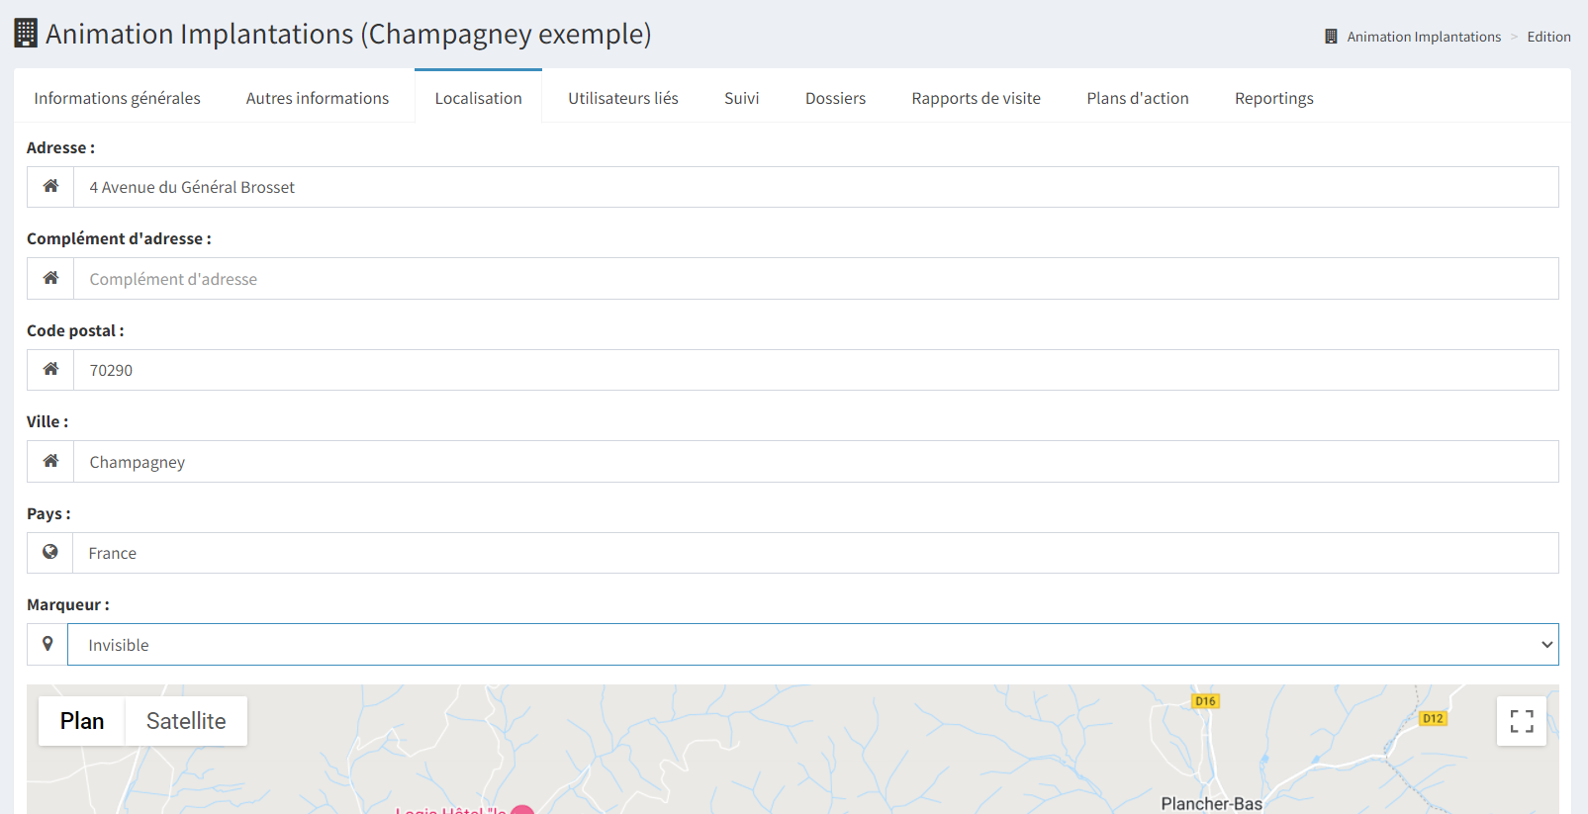The height and width of the screenshot is (814, 1588).
Task: Open the Rapports de visite tab
Action: coord(977,98)
